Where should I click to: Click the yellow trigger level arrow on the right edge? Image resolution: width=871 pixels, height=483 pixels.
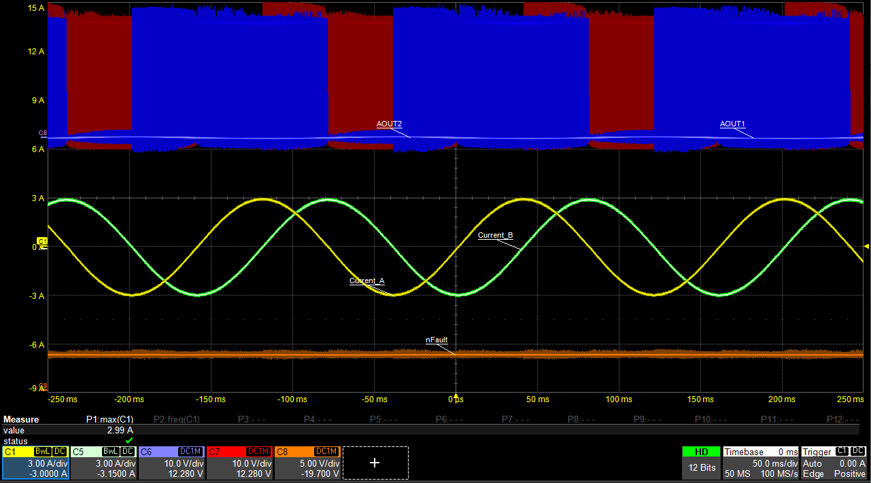point(867,247)
